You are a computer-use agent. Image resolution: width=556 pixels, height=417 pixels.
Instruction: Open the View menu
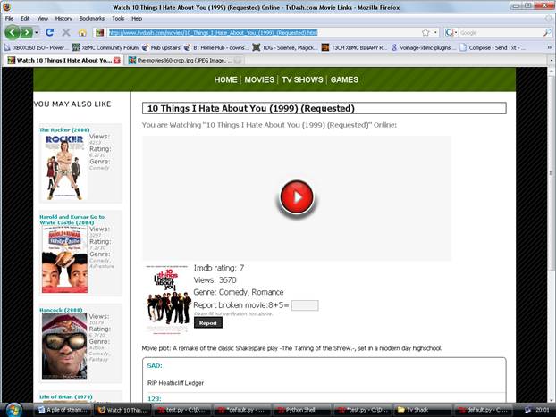(43, 19)
